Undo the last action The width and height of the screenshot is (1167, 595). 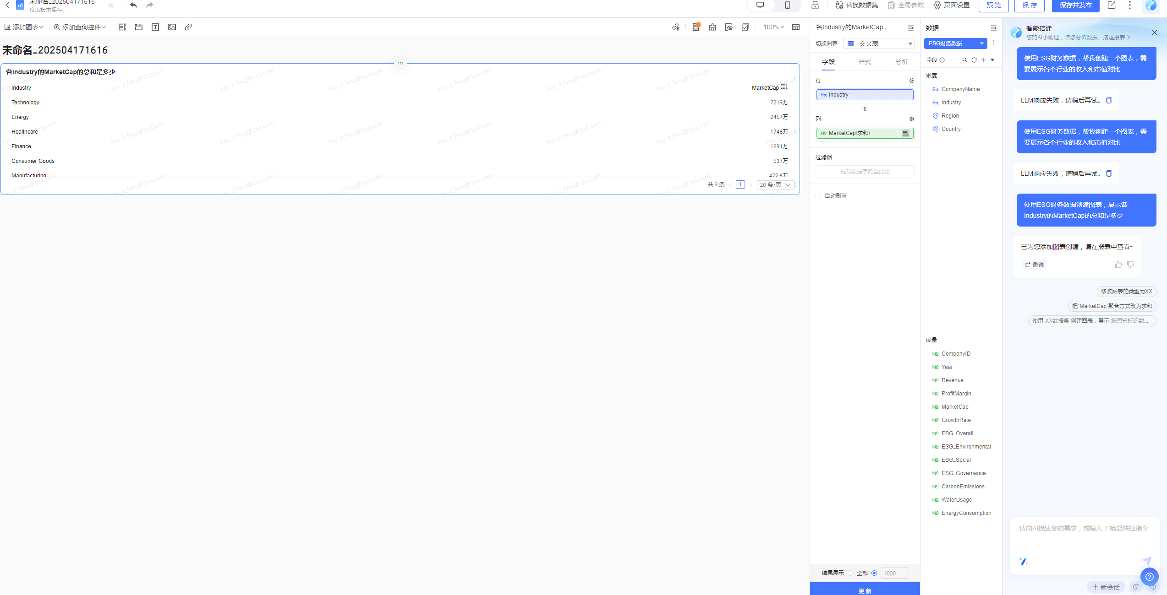[133, 5]
